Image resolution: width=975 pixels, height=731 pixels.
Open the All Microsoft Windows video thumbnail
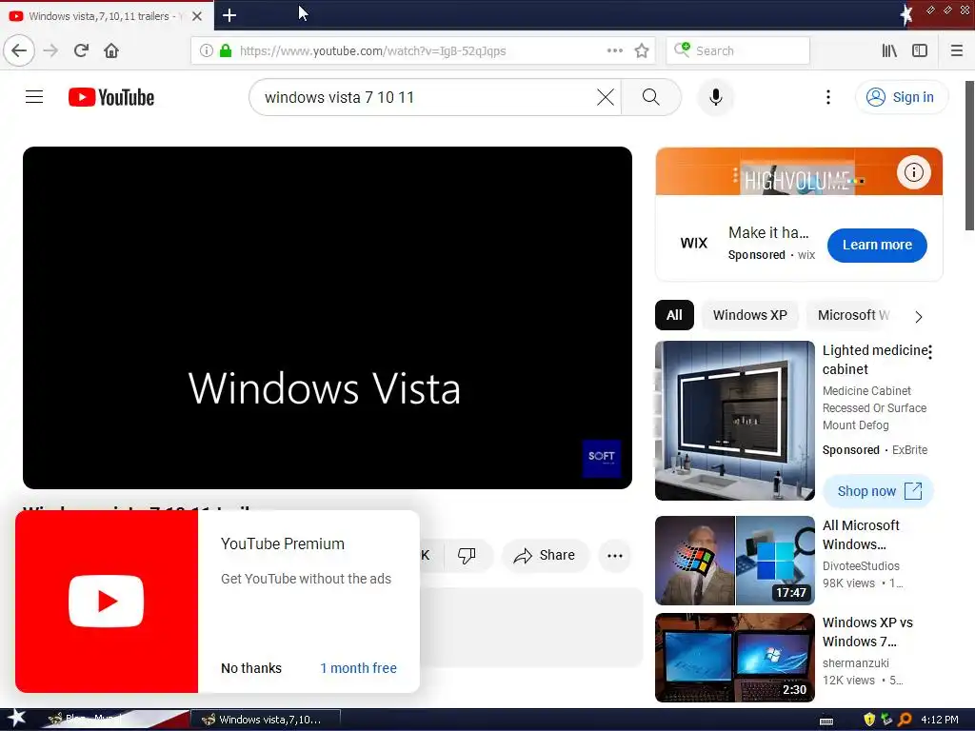pyautogui.click(x=734, y=560)
